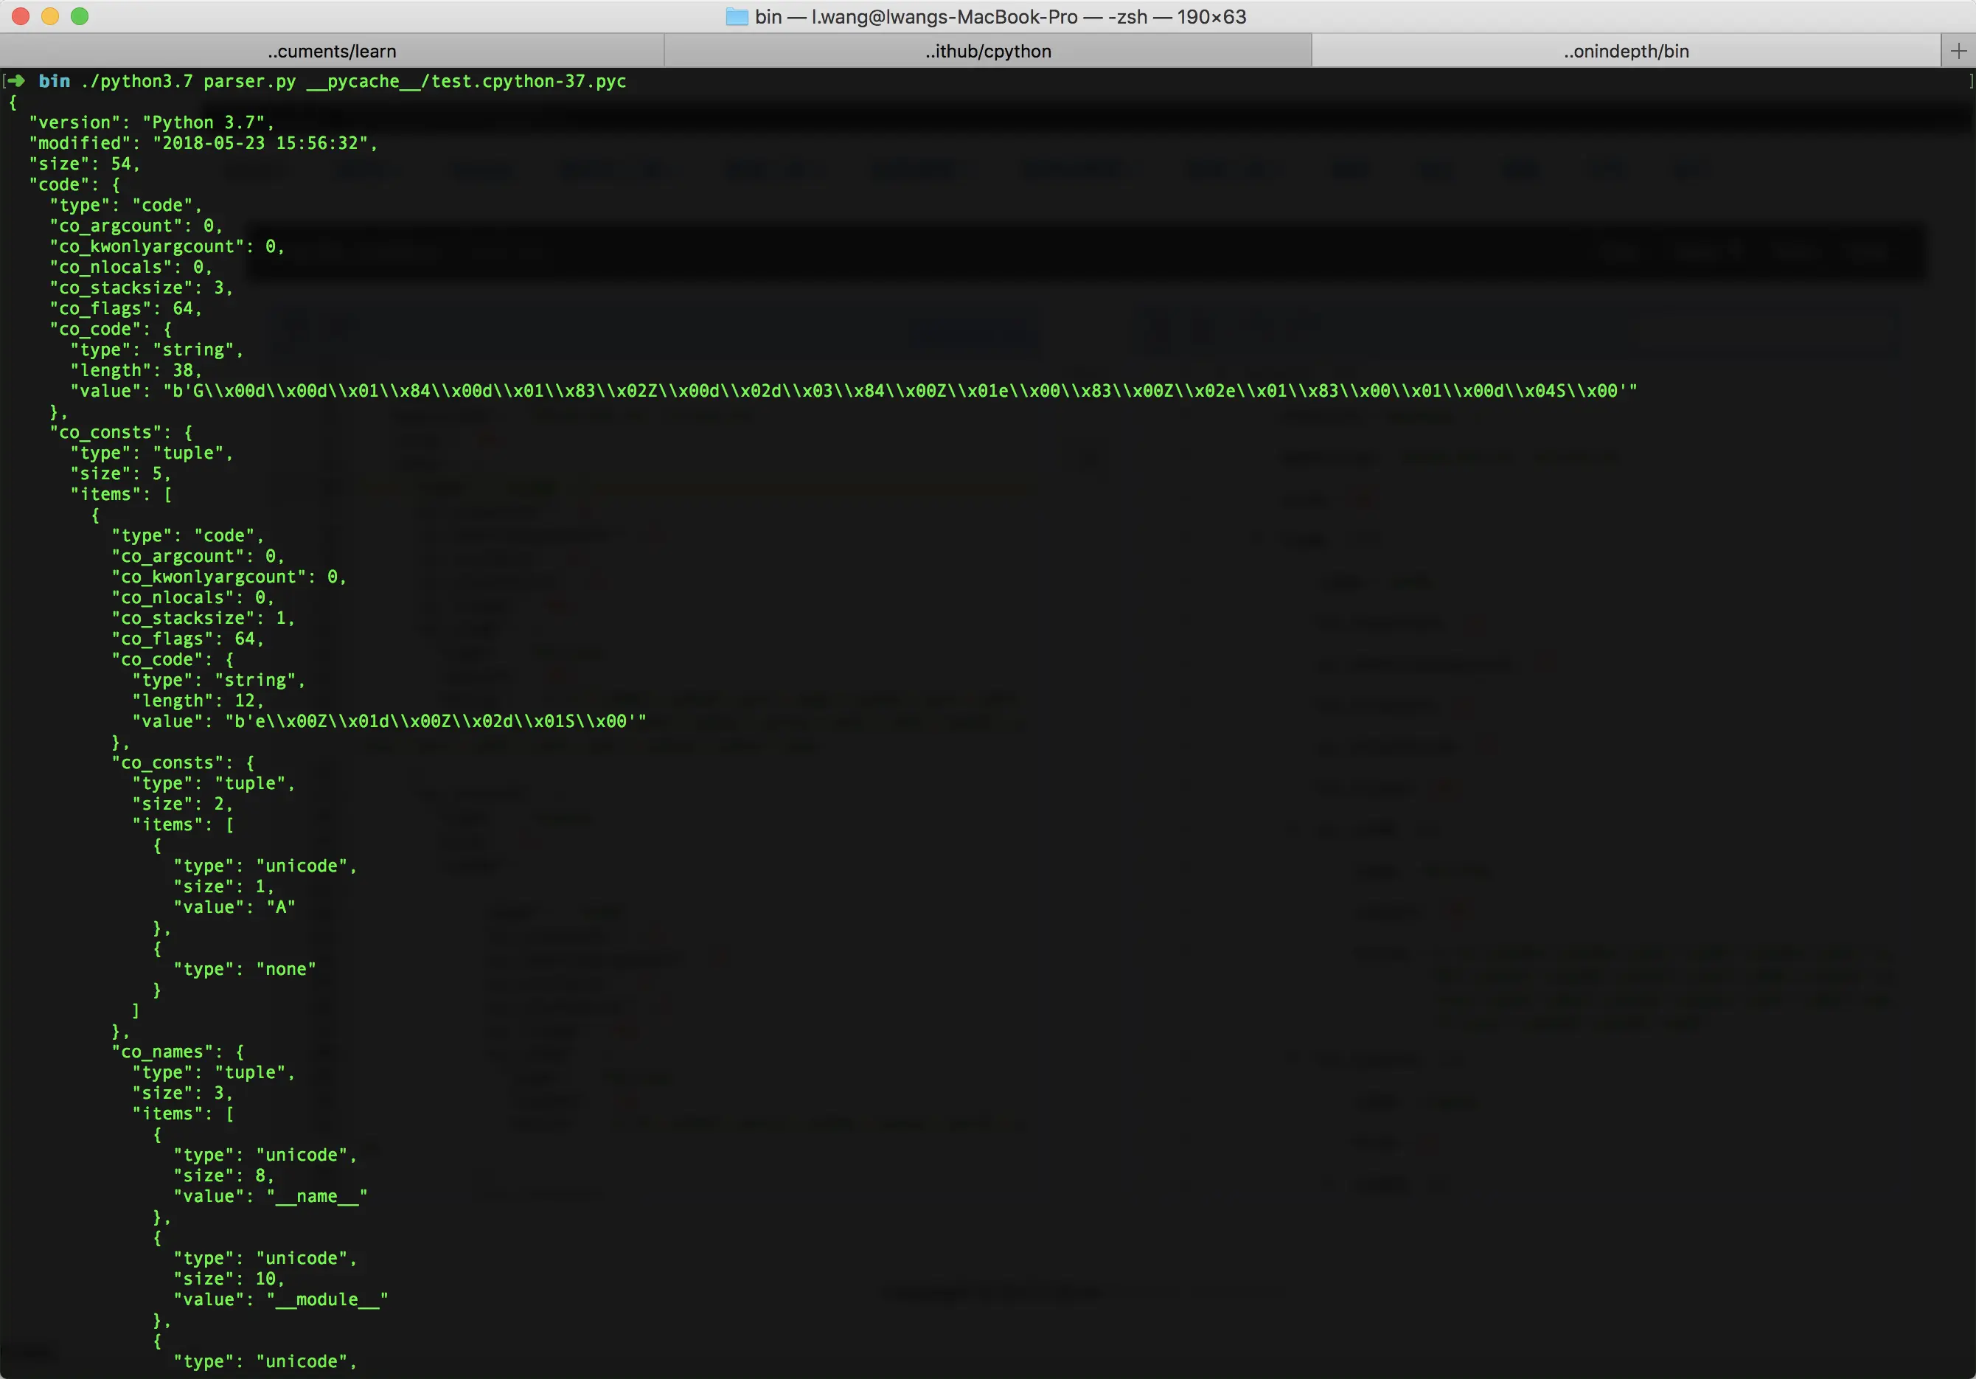The width and height of the screenshot is (1976, 1379).
Task: Click the new tab plus button
Action: pos(1958,51)
